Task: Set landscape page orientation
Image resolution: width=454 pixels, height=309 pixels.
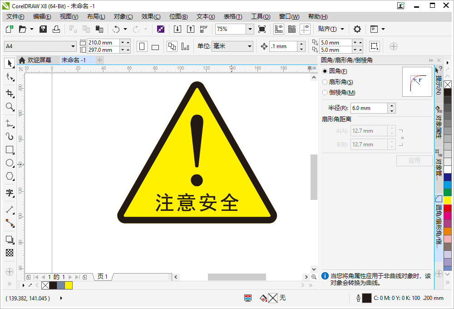Action: [x=155, y=46]
